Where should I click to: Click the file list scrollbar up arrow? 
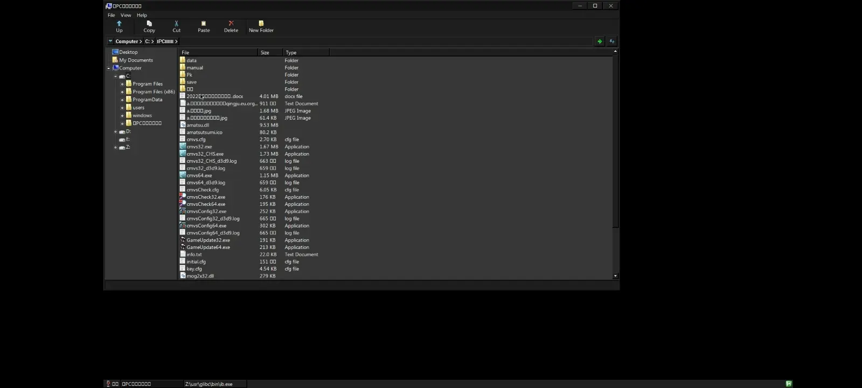click(x=615, y=51)
